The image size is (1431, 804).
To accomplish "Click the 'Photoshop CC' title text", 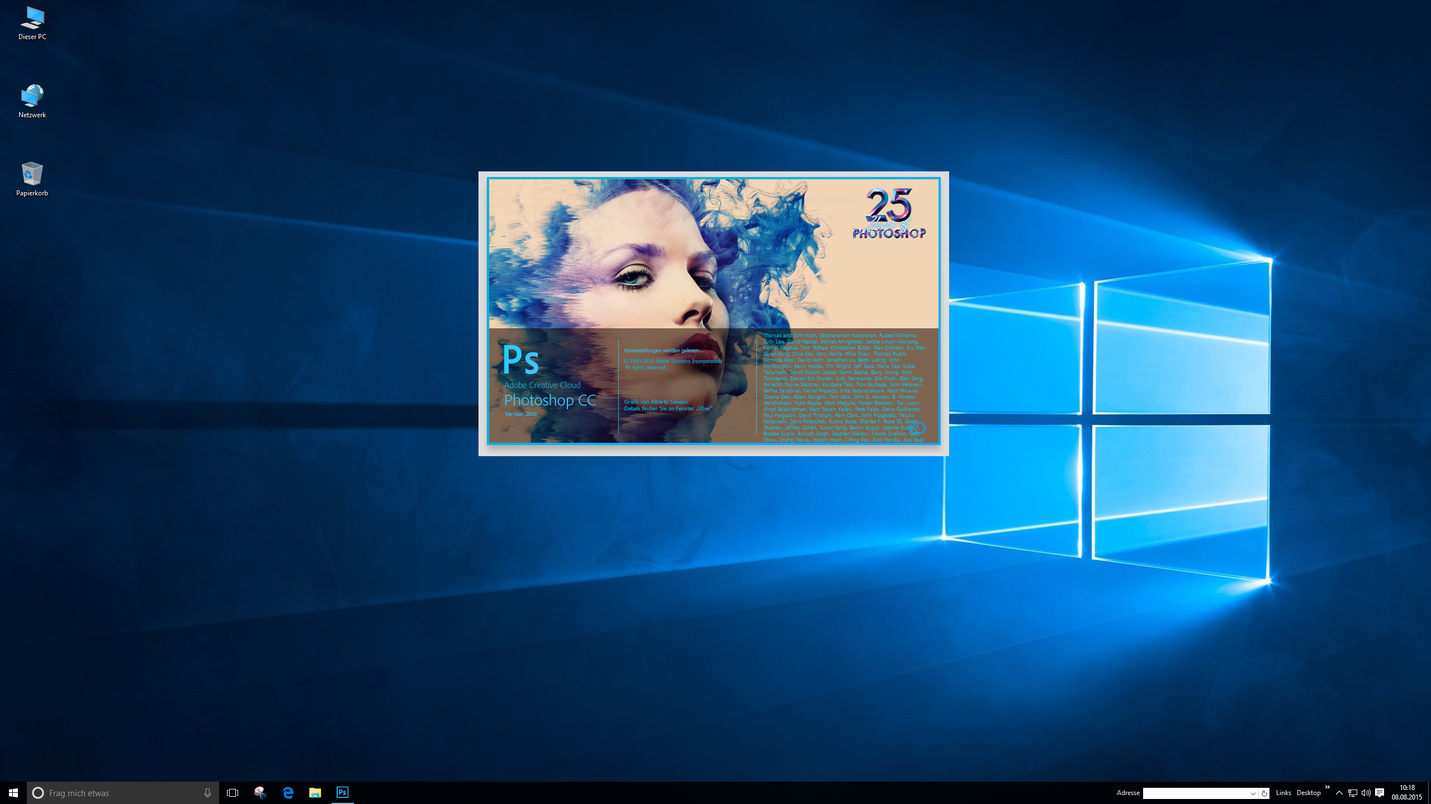I will tap(550, 400).
